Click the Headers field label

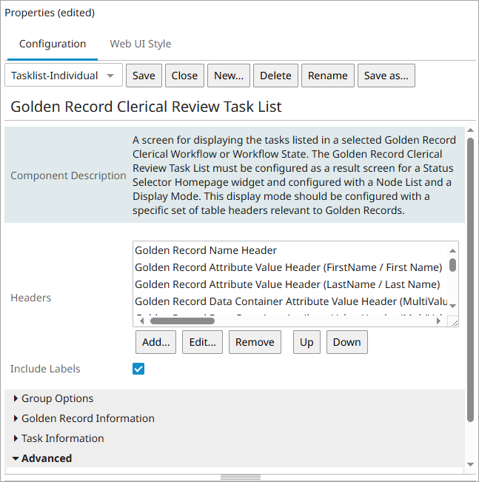(x=31, y=298)
